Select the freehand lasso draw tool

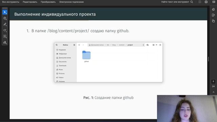(x=5, y=30)
